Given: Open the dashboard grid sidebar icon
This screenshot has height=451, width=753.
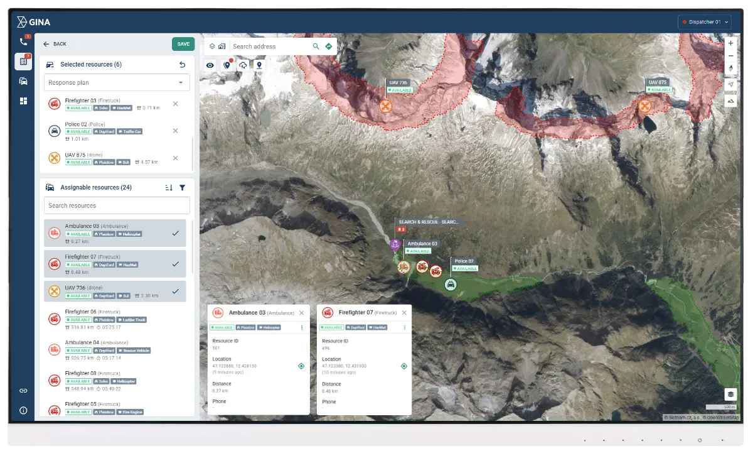Looking at the screenshot, I should coord(23,101).
